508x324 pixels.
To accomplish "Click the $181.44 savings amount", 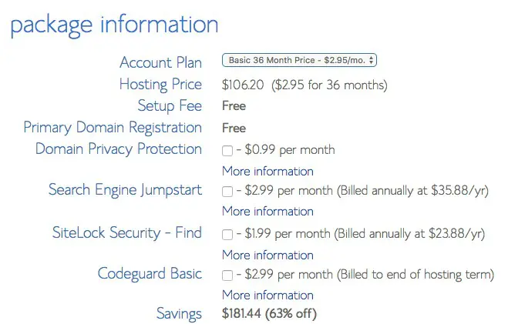I will [243, 314].
